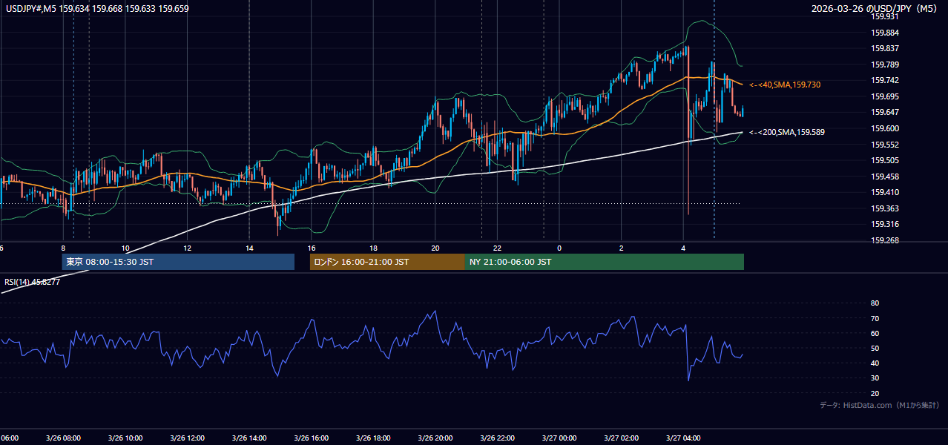Click bottom time label 3/26 10:00
This screenshot has width=948, height=445.
click(125, 438)
